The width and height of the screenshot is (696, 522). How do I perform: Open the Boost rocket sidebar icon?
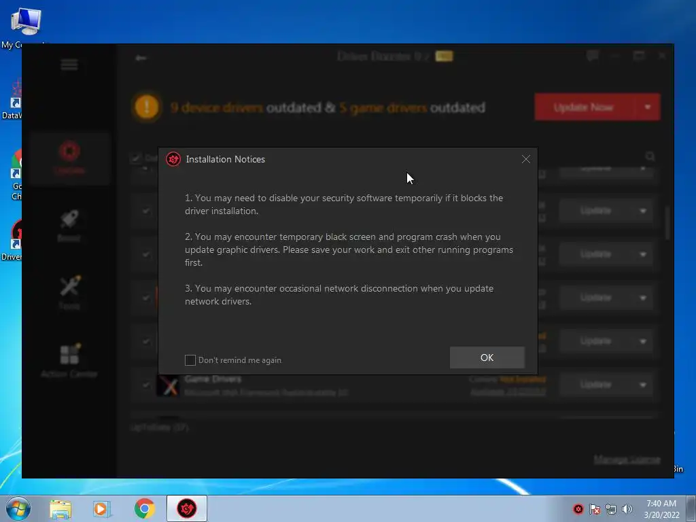[x=69, y=226]
